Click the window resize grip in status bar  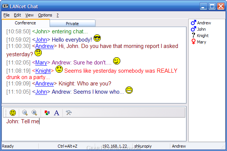tap(223, 147)
